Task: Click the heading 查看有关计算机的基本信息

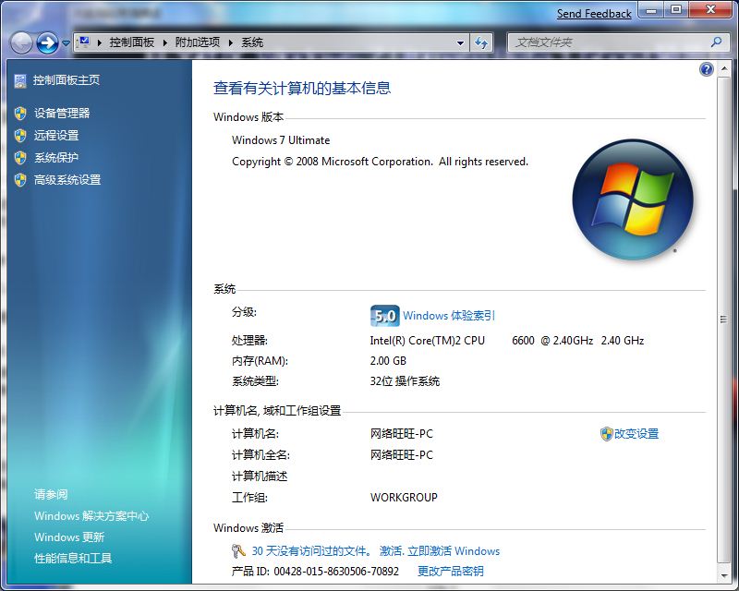Action: pyautogui.click(x=302, y=88)
